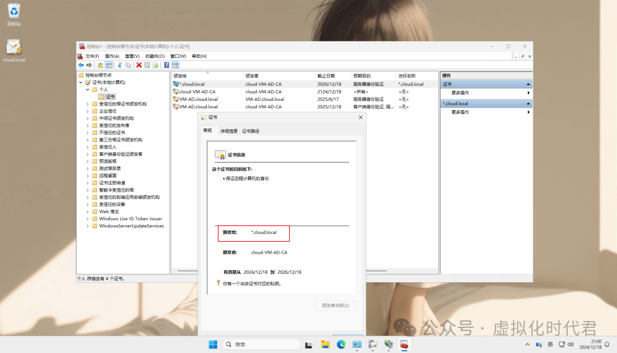Click the red X Delete icon
Screen dimensions: 617x353
[139, 65]
